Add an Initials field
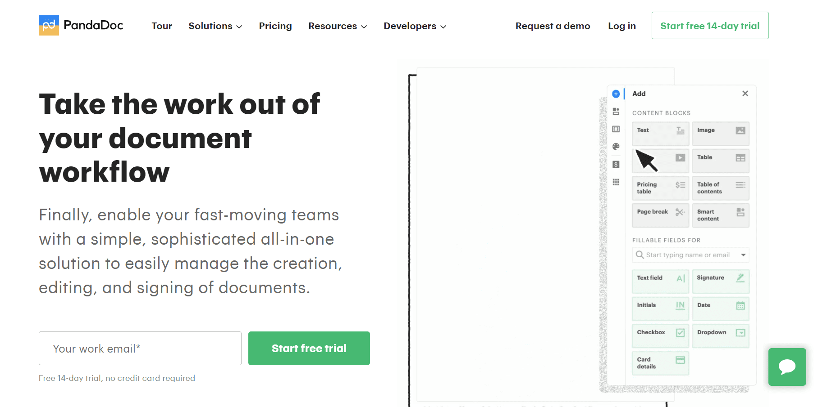This screenshot has width=827, height=407. (x=660, y=309)
